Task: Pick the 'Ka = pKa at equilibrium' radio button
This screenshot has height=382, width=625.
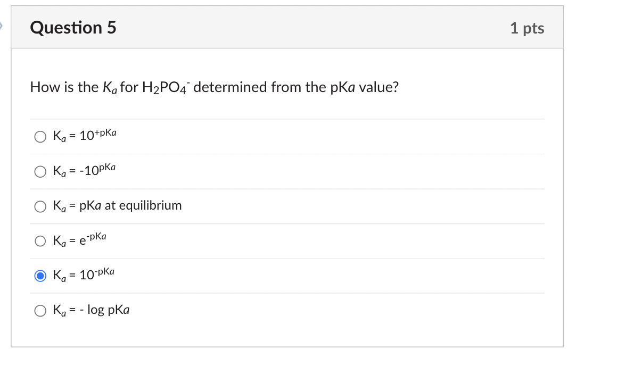Action: pos(40,206)
